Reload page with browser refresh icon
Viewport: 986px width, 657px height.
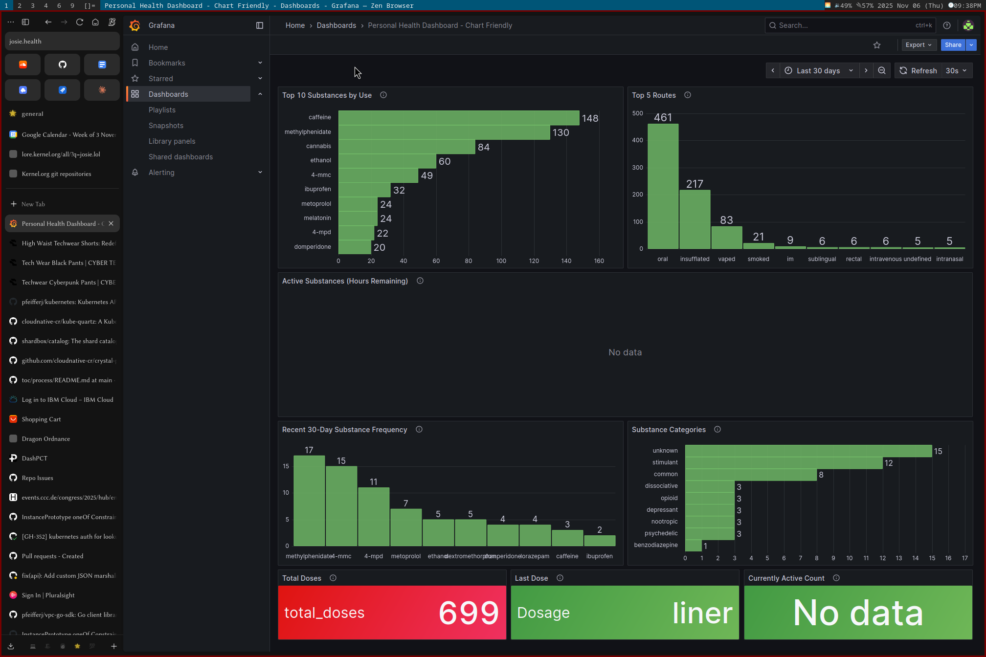pyautogui.click(x=80, y=22)
